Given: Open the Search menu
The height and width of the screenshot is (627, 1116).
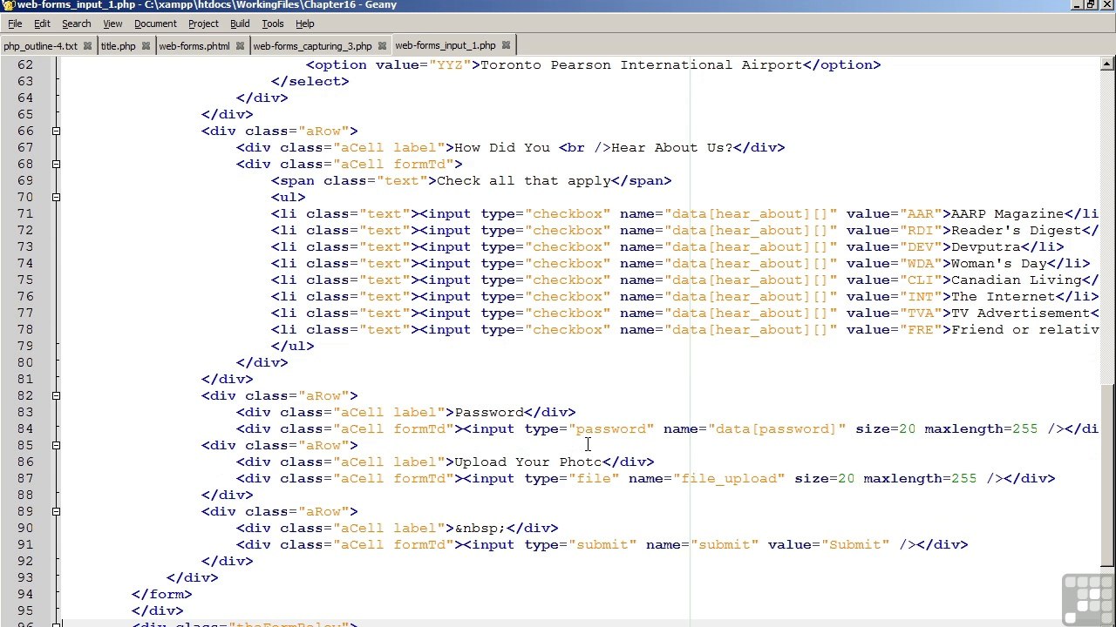Looking at the screenshot, I should 76,24.
